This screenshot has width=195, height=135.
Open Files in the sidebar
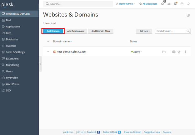(19, 33)
